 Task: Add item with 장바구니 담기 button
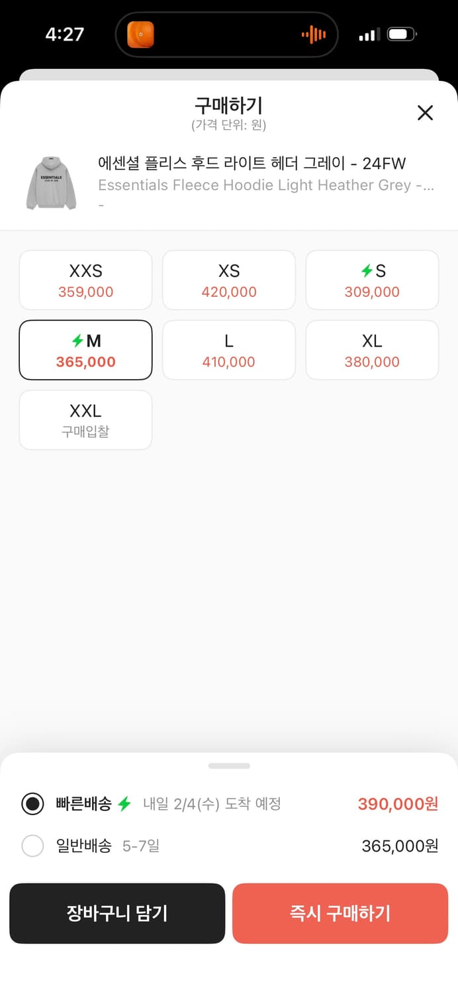click(x=117, y=913)
